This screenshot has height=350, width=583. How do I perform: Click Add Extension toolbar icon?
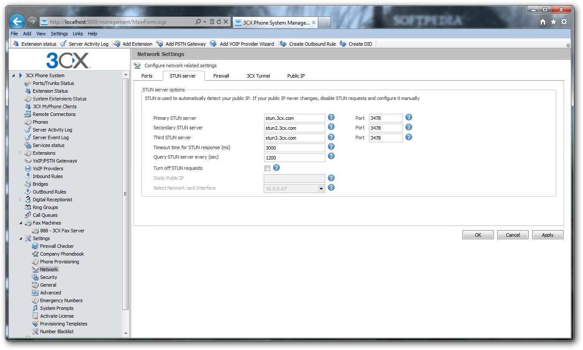pyautogui.click(x=117, y=44)
